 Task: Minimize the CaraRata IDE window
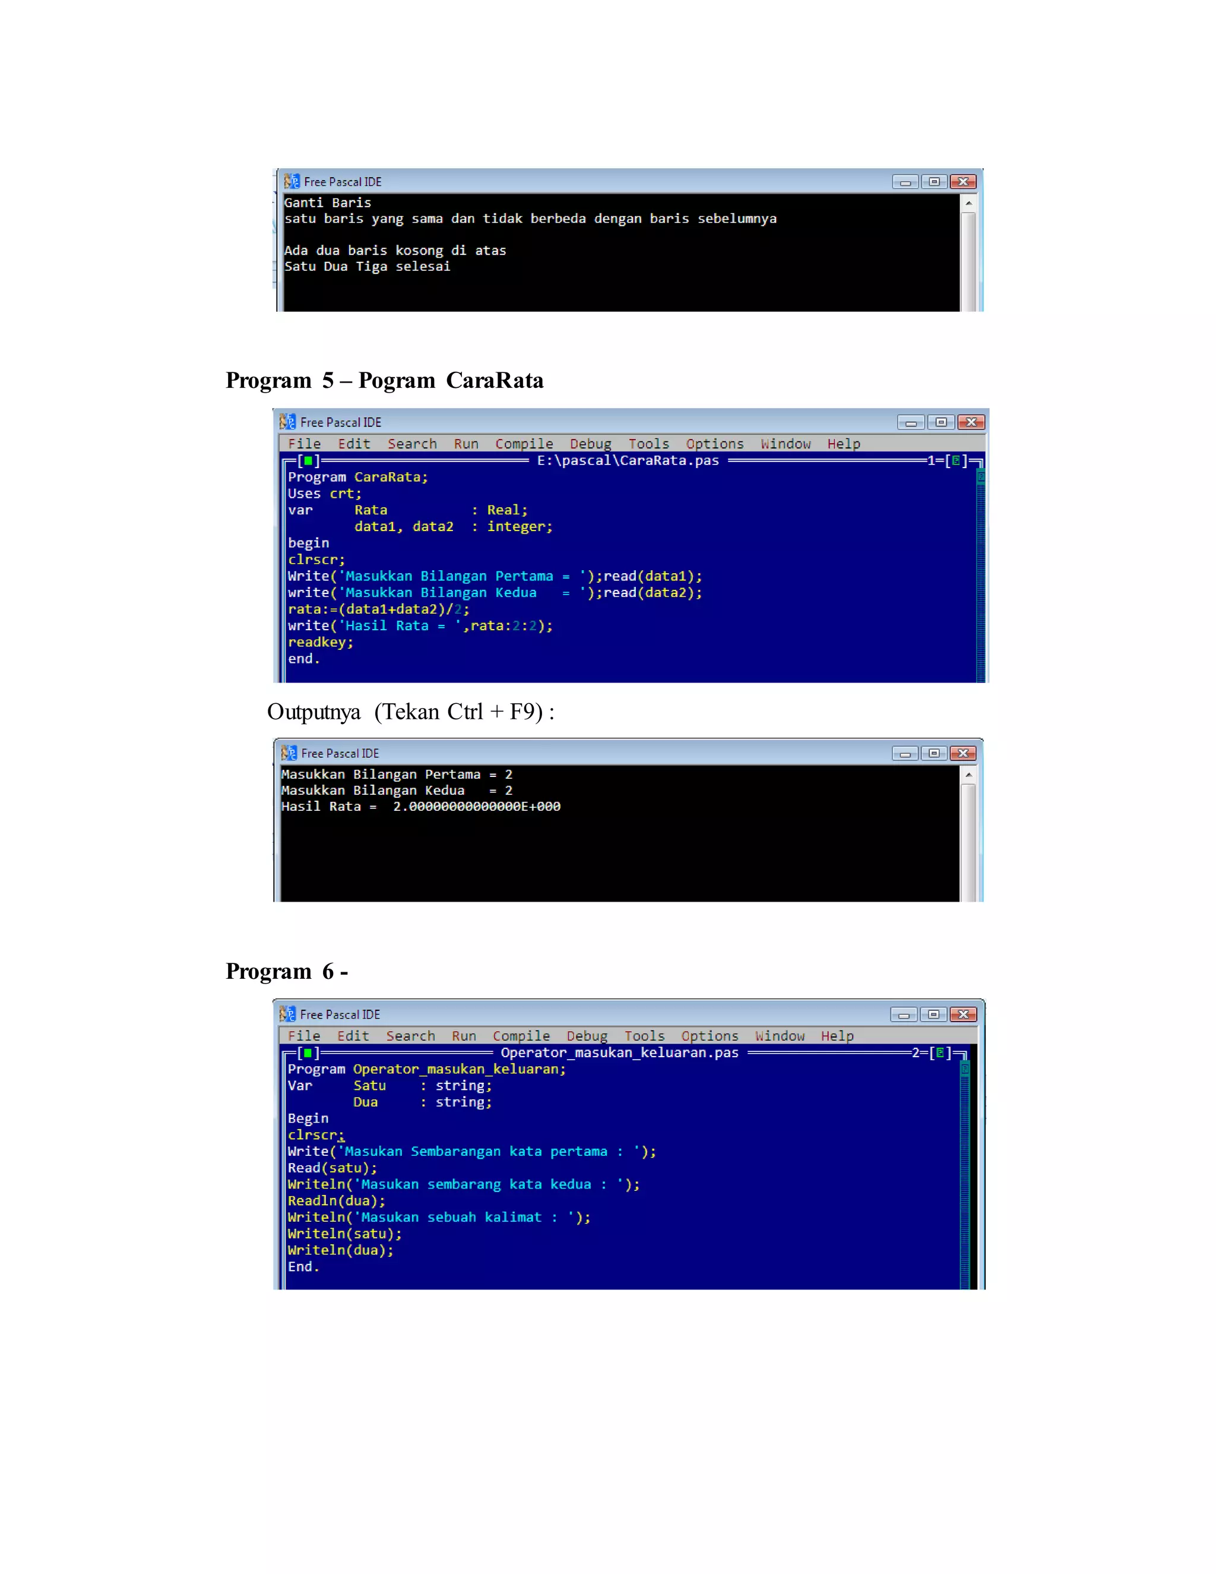911,422
